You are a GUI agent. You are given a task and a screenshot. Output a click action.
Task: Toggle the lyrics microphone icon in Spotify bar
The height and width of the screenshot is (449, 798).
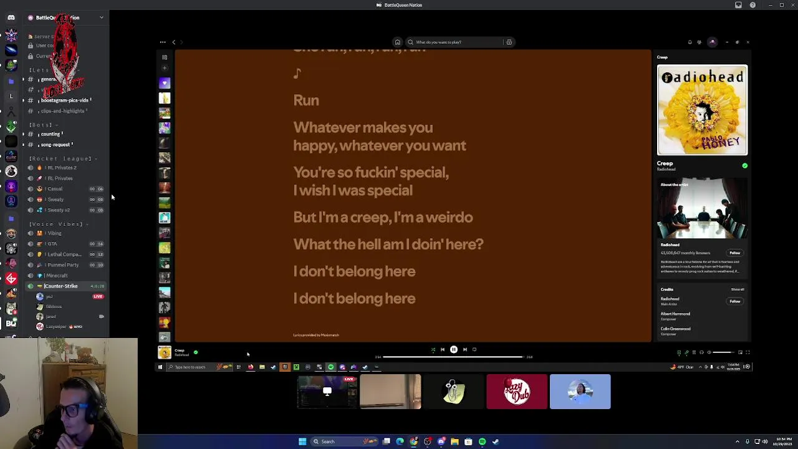[x=686, y=352]
